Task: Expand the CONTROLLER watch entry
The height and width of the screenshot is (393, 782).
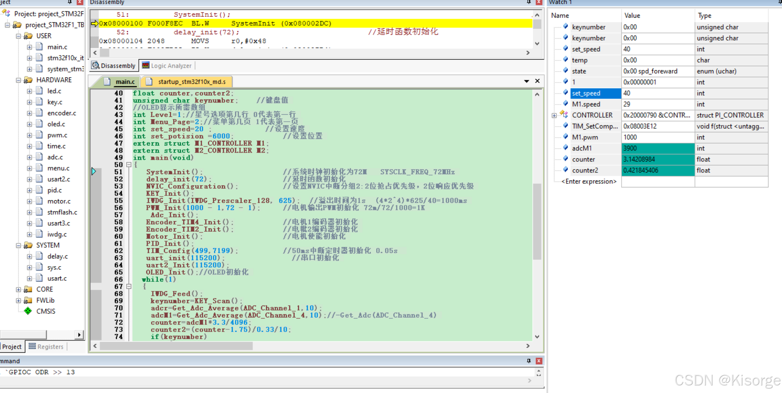Action: (x=554, y=116)
